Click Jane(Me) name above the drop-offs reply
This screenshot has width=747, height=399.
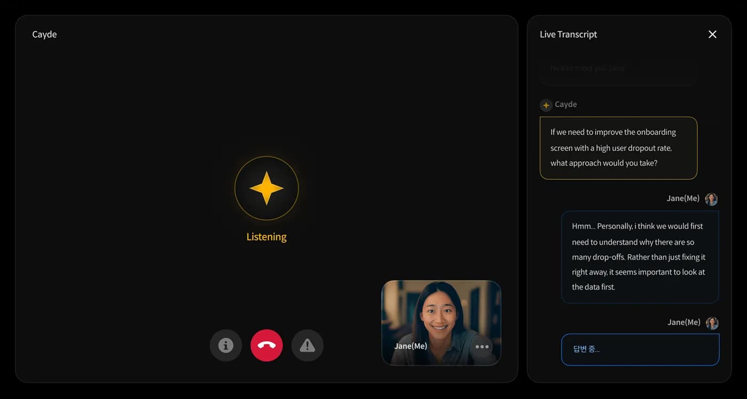click(682, 198)
